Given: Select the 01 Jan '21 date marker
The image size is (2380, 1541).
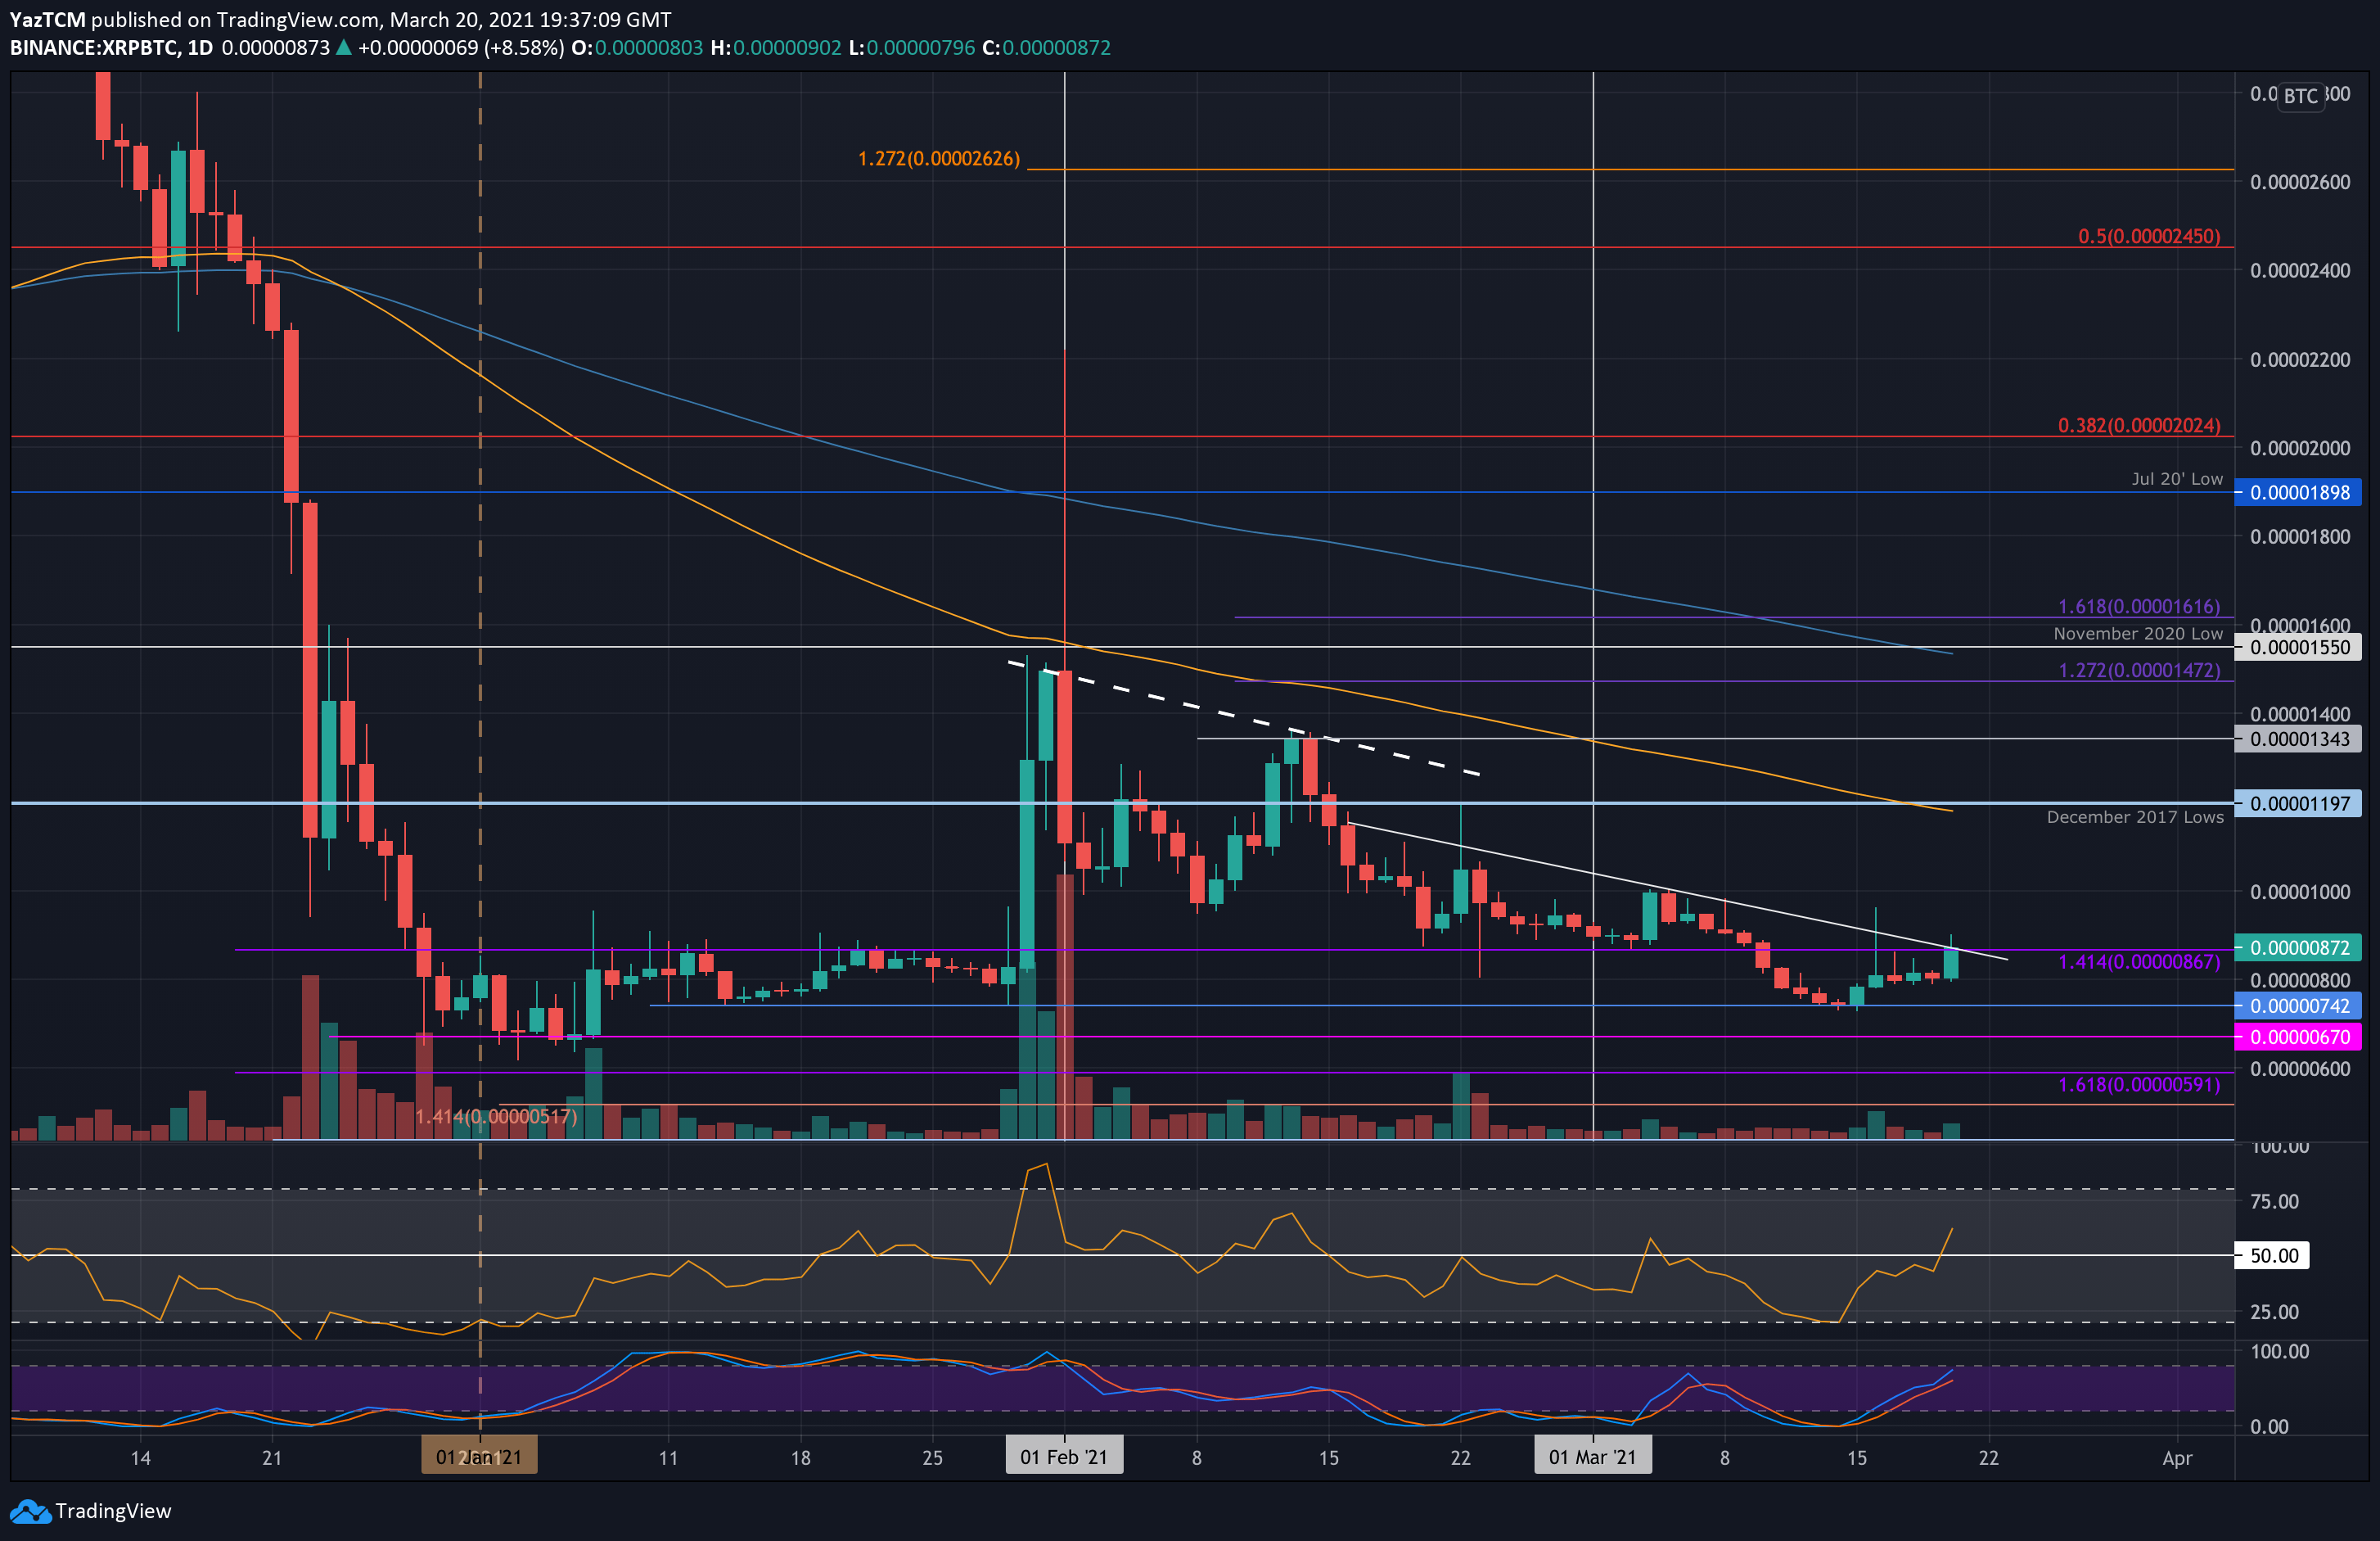Looking at the screenshot, I should pos(479,1457).
